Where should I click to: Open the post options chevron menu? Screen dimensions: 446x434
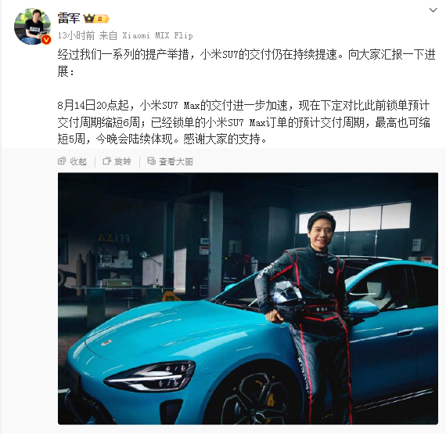(x=433, y=10)
